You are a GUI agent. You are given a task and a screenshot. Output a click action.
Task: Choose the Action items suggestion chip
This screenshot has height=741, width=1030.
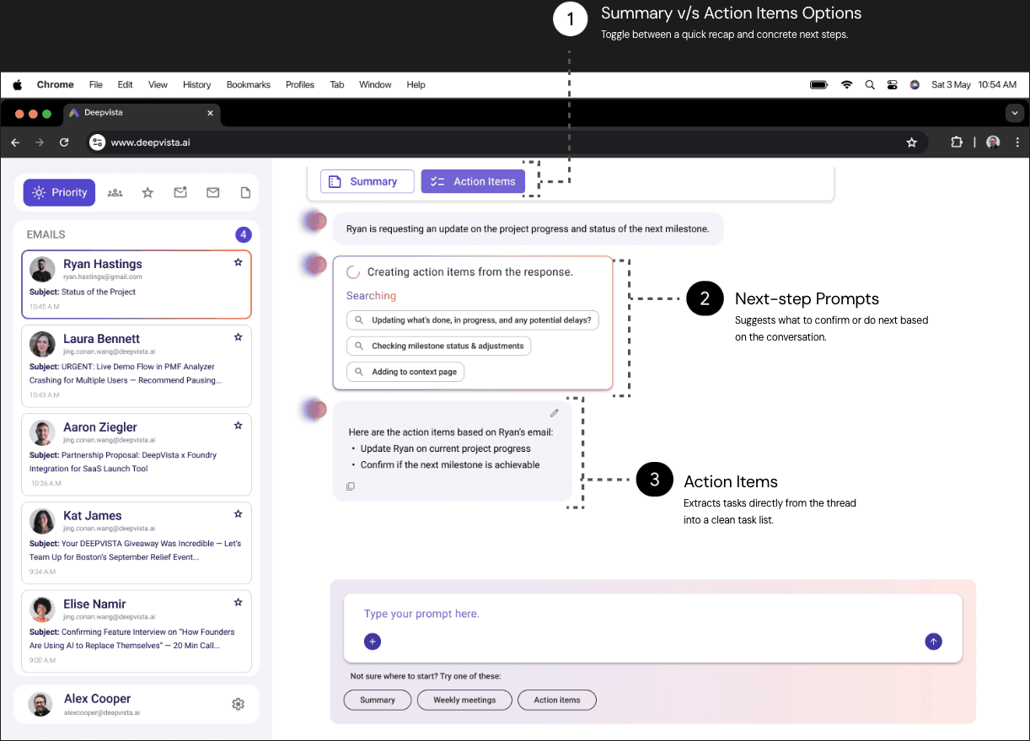point(557,700)
